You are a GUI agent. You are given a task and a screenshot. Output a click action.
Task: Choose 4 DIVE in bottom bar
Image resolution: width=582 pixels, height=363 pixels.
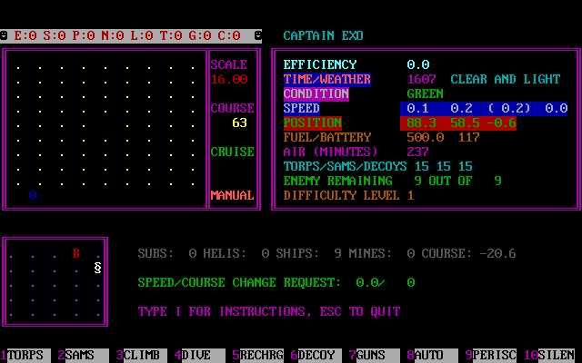coord(196,355)
